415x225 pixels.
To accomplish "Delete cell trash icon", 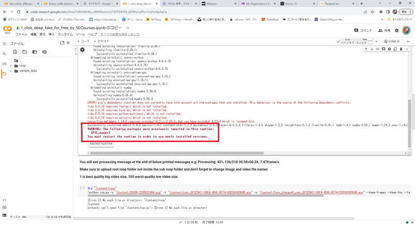I will tap(401, 49).
